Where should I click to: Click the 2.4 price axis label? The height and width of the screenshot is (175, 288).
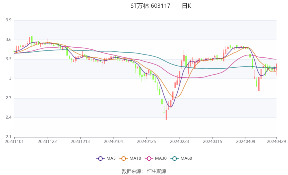coord(9,117)
